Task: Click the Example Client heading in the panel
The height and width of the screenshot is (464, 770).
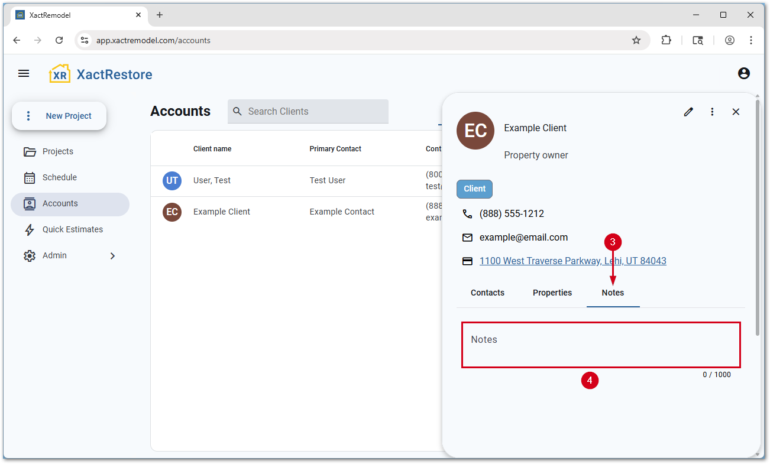Action: tap(535, 128)
